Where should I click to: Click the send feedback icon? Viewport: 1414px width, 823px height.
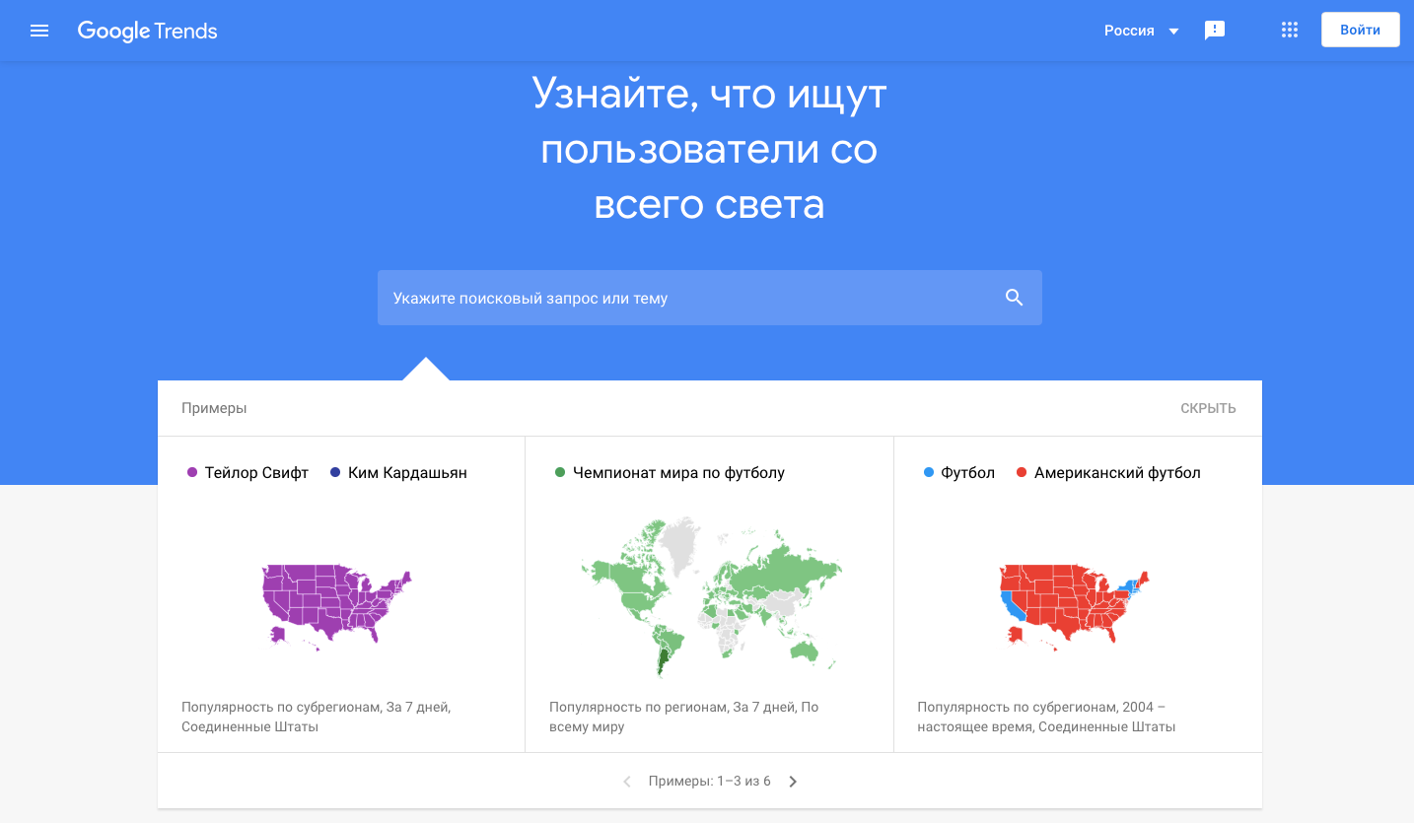[x=1215, y=31]
